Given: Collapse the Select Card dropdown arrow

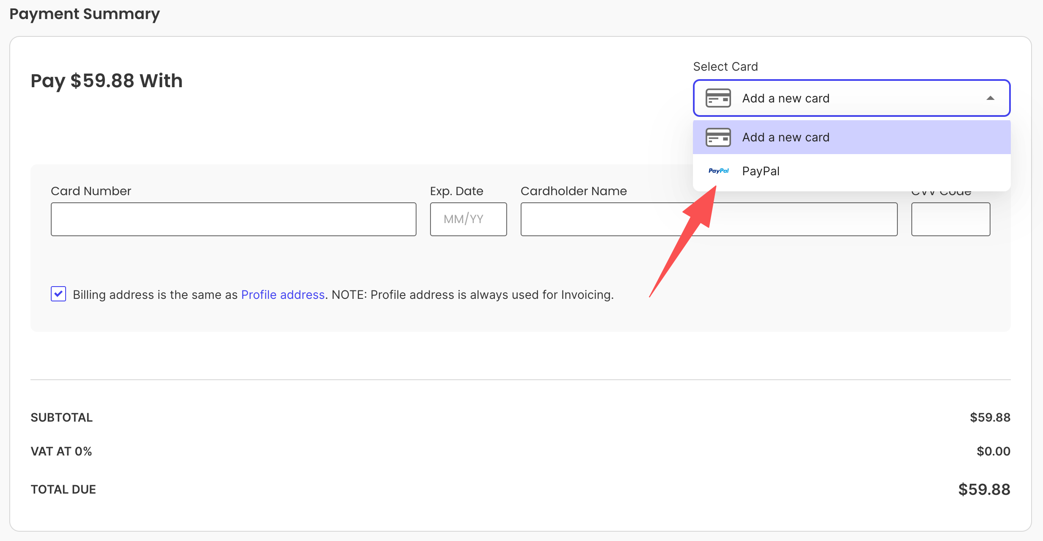Looking at the screenshot, I should (990, 98).
